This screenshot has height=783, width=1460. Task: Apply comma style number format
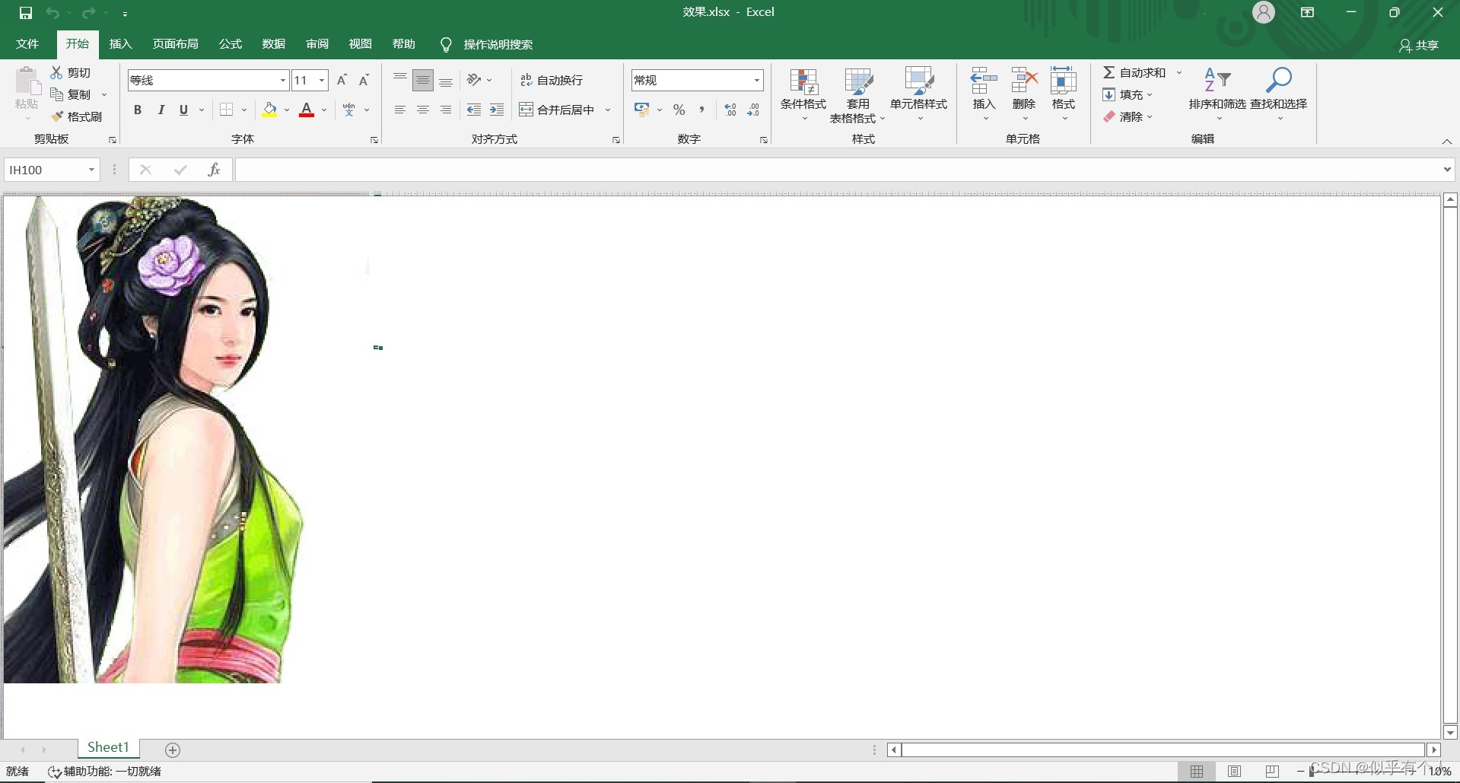coord(701,110)
